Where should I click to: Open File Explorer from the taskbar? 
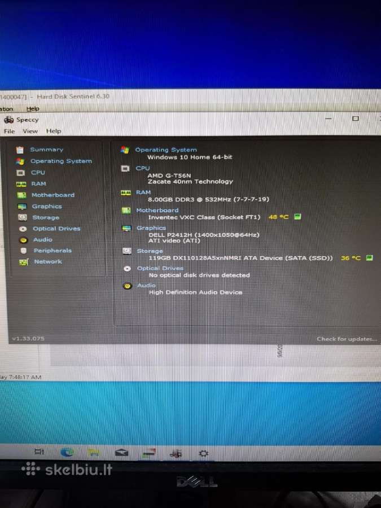tap(94, 453)
